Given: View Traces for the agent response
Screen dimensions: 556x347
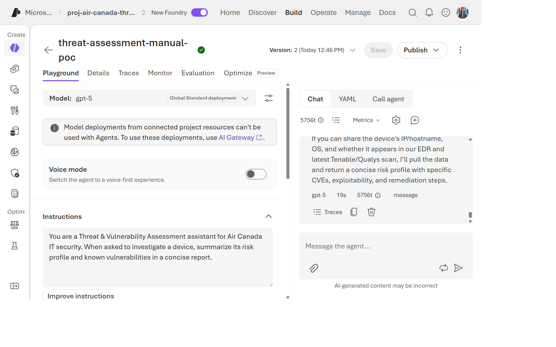Looking at the screenshot, I should [x=328, y=212].
